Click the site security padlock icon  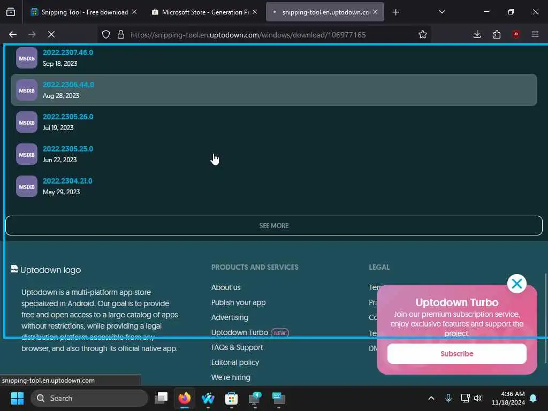point(121,34)
